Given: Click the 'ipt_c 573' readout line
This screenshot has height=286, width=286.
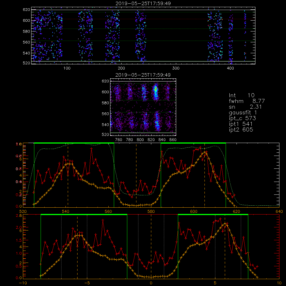Looking at the screenshot, I should 243,118.
